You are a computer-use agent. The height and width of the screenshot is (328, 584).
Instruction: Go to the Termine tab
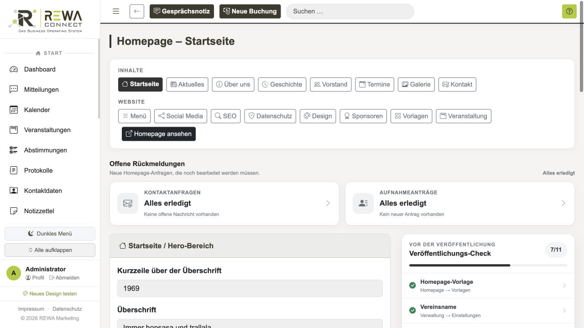[375, 84]
